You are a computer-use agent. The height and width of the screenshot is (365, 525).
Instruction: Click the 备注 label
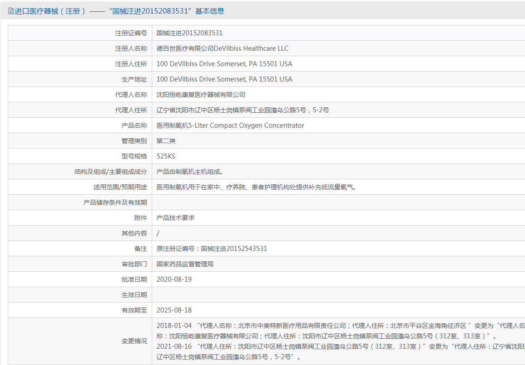140,249
